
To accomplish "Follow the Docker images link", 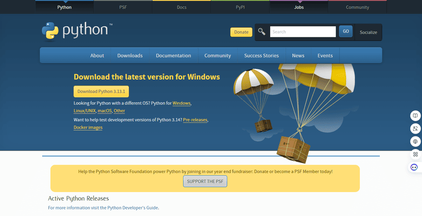I will point(88,127).
